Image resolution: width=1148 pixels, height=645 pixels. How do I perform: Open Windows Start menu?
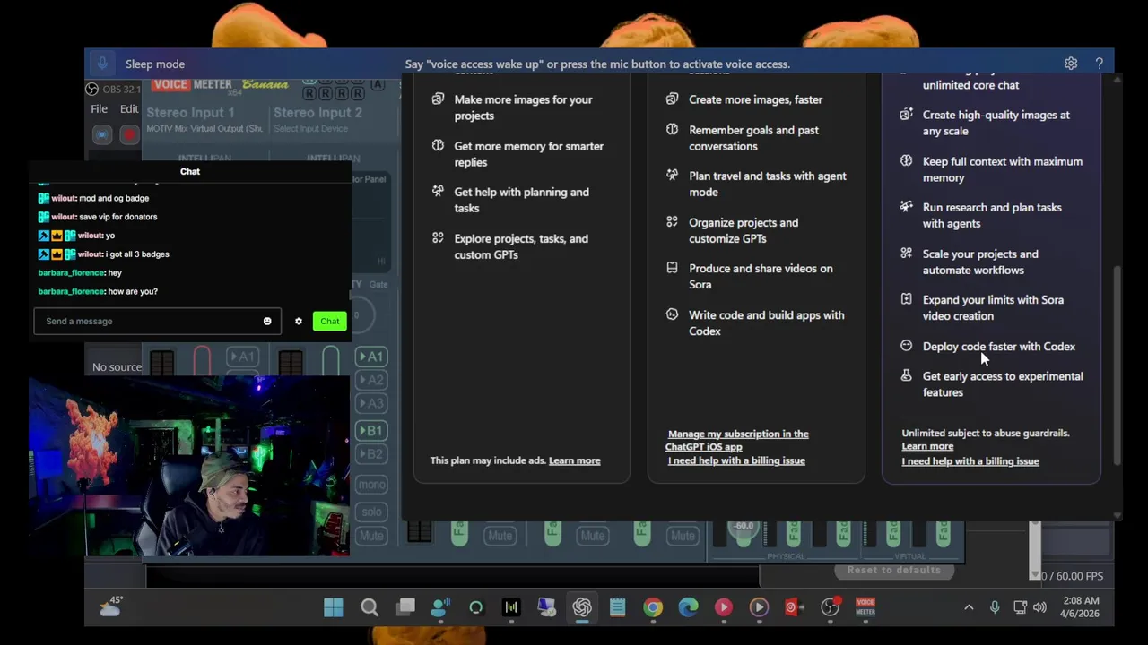point(334,607)
